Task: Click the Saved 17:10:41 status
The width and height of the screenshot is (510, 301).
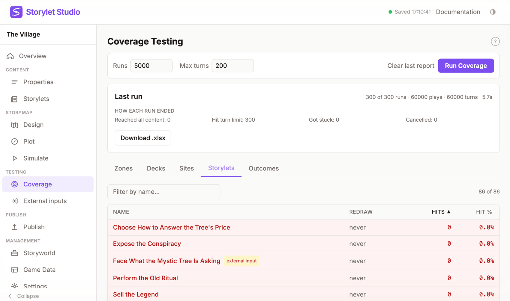Action: coord(409,12)
